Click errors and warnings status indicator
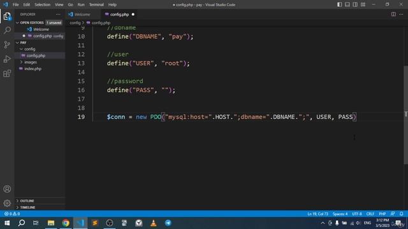Screen dimensions: 408x229 [x=12, y=214]
